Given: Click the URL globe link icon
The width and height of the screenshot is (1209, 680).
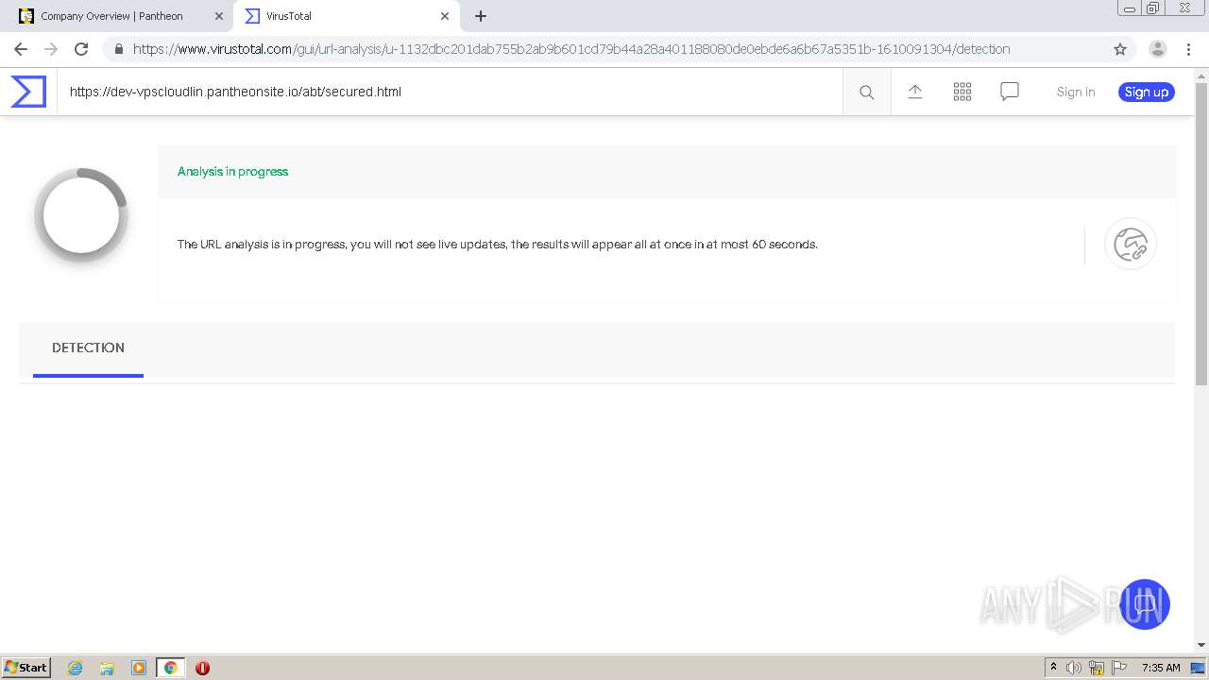Looking at the screenshot, I should (x=1130, y=245).
